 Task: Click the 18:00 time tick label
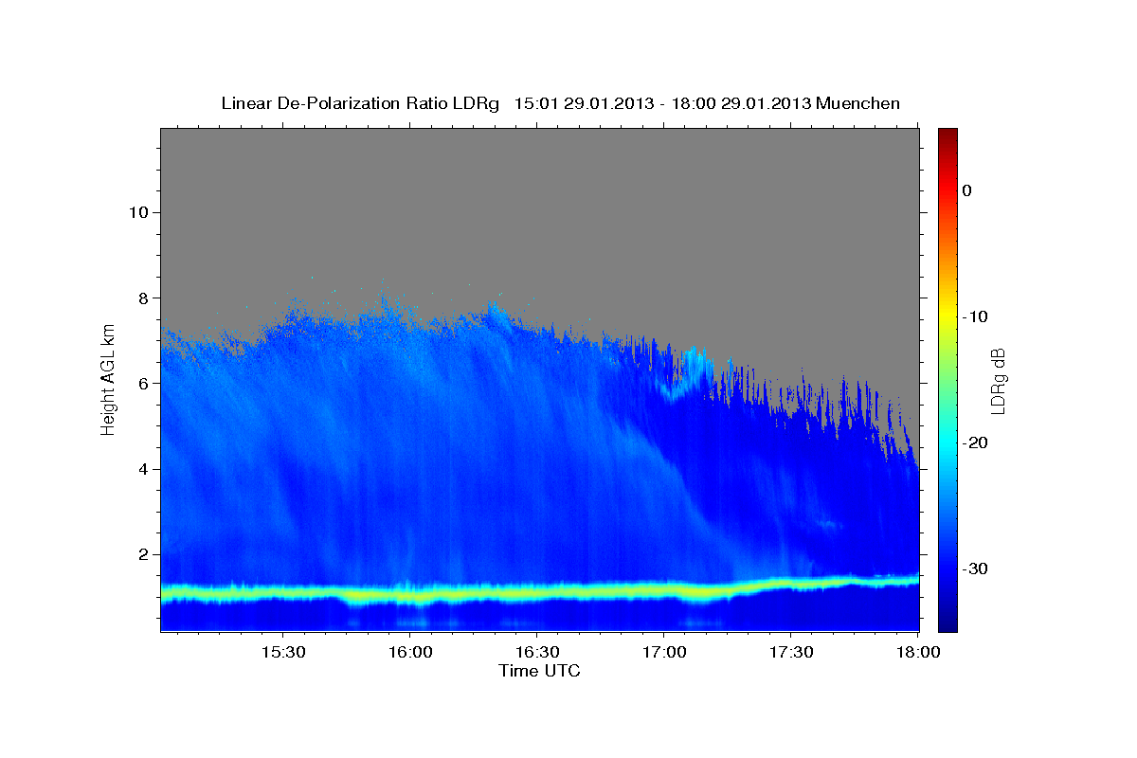(916, 653)
